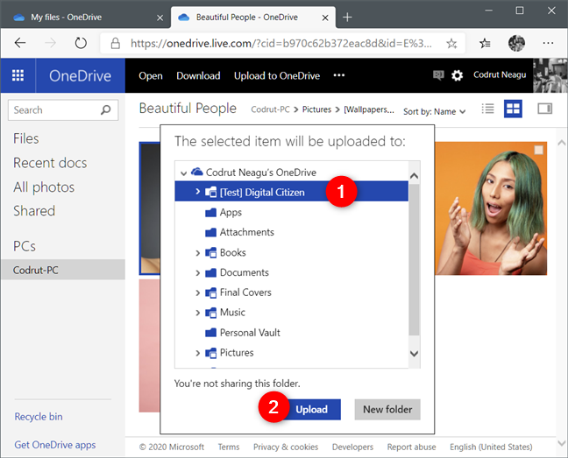
Task: Select Codrut-PC in the sidebar
Action: [63, 270]
